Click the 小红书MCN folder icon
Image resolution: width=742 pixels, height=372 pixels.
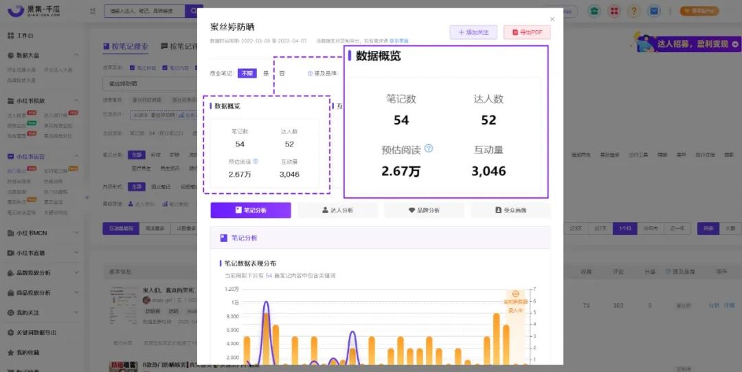click(x=10, y=233)
